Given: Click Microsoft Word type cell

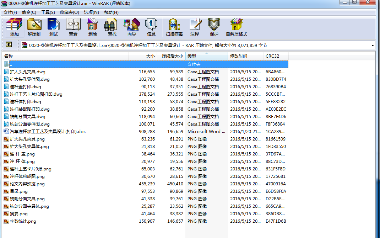Looking at the screenshot, I should 206,132.
